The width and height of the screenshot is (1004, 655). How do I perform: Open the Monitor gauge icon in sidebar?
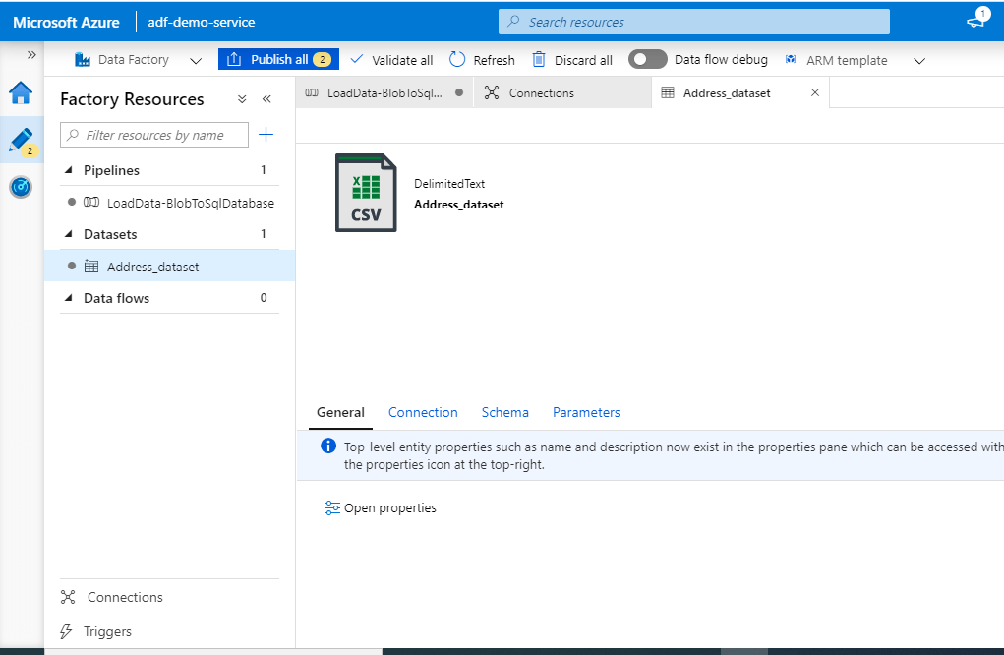point(21,187)
